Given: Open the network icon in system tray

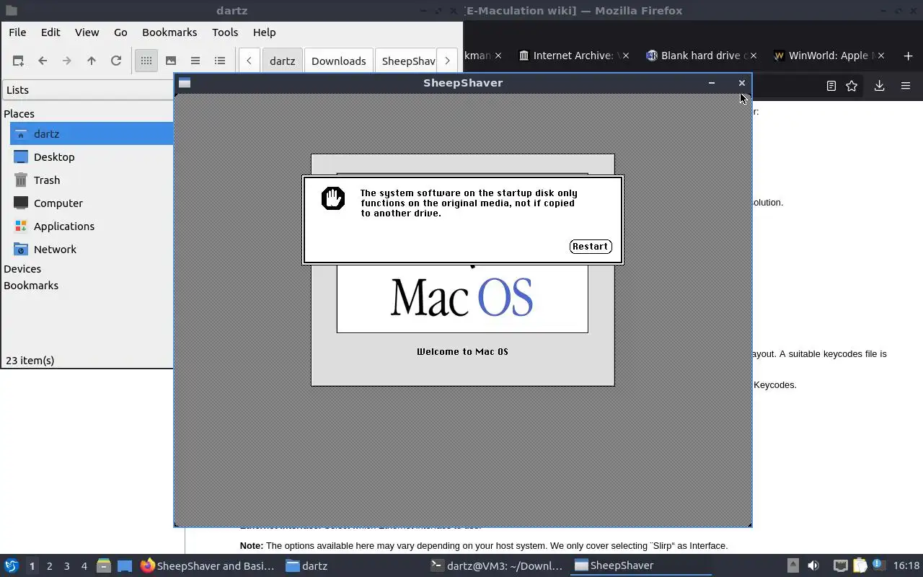Looking at the screenshot, I should tap(840, 566).
